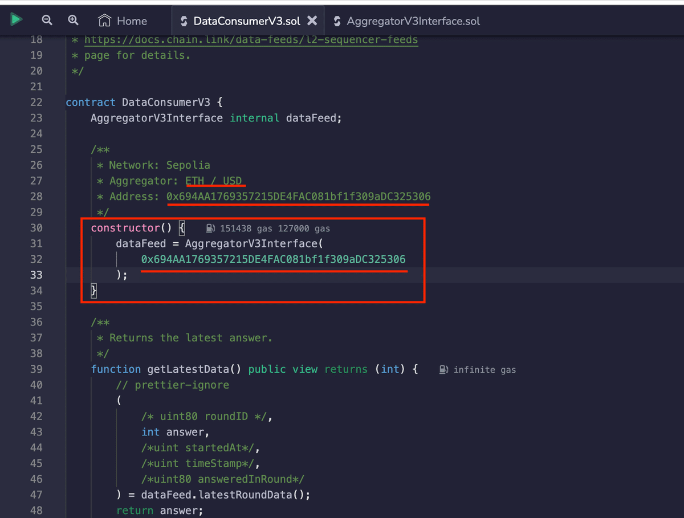
Task: Click the 'contract DataConsumerV3 {' line
Action: pyautogui.click(x=144, y=103)
